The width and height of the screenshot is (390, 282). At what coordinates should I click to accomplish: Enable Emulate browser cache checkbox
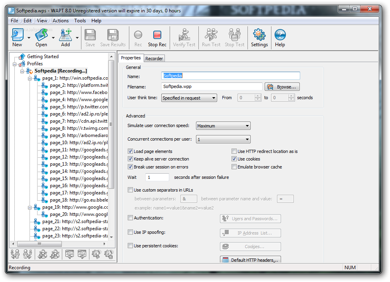(x=234, y=167)
